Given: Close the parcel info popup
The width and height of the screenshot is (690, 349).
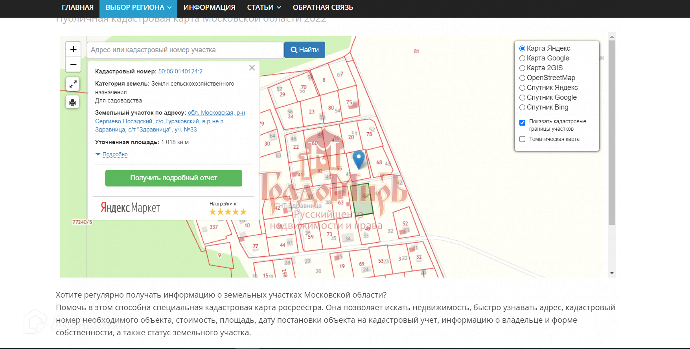Looking at the screenshot, I should tap(252, 68).
